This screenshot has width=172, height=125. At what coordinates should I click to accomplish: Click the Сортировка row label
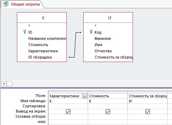(x=34, y=106)
